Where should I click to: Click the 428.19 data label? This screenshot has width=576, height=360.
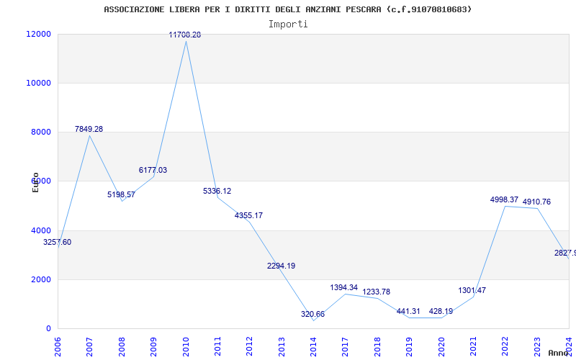point(441,312)
